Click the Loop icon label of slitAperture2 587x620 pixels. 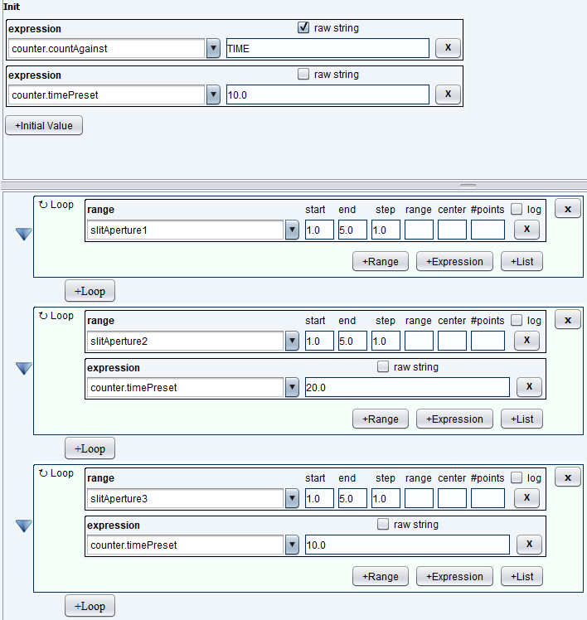click(x=56, y=316)
